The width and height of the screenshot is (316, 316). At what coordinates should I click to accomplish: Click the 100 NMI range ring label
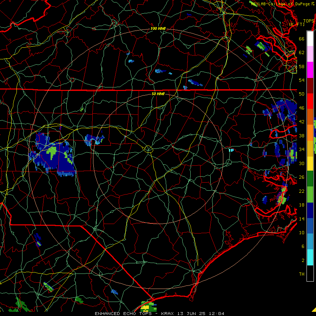158,29
